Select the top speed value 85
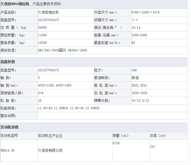Viewport: 191px width, 165px height. click(133, 43)
